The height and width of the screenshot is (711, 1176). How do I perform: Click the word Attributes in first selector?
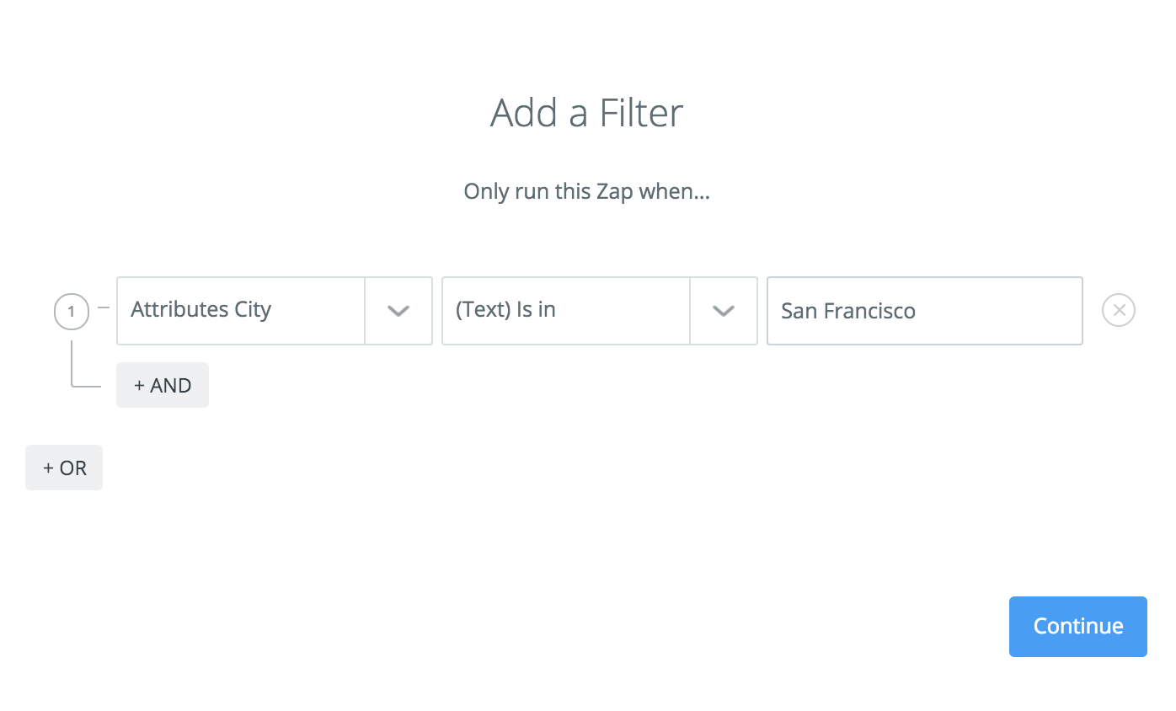pos(180,310)
